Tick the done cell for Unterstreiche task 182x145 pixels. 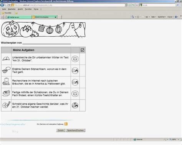[83, 59]
